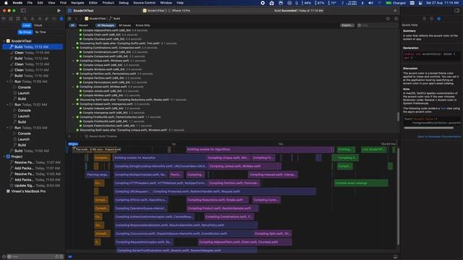Screen dimensions: 463x260
Task: Show Errors Only in build log
Action: [x=143, y=25]
